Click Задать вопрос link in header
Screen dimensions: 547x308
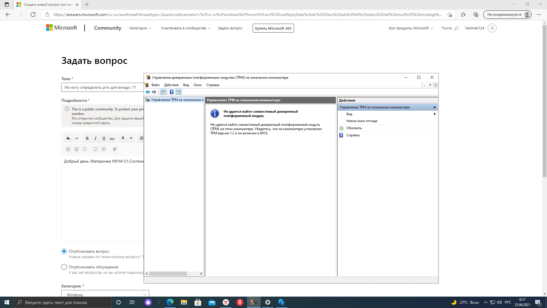click(x=230, y=28)
